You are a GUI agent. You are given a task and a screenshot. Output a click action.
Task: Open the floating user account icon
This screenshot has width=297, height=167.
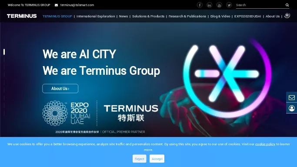(x=292, y=108)
